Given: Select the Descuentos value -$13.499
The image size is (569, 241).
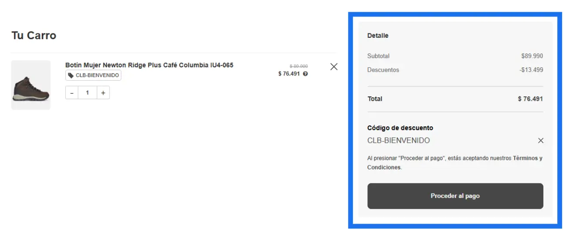Looking at the screenshot, I should click(x=531, y=70).
